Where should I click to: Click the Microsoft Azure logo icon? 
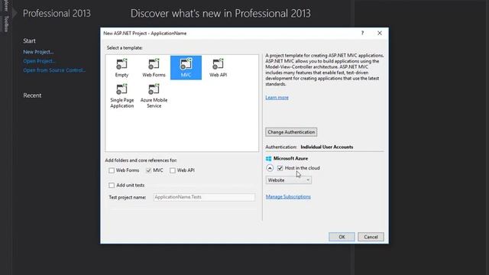point(268,159)
